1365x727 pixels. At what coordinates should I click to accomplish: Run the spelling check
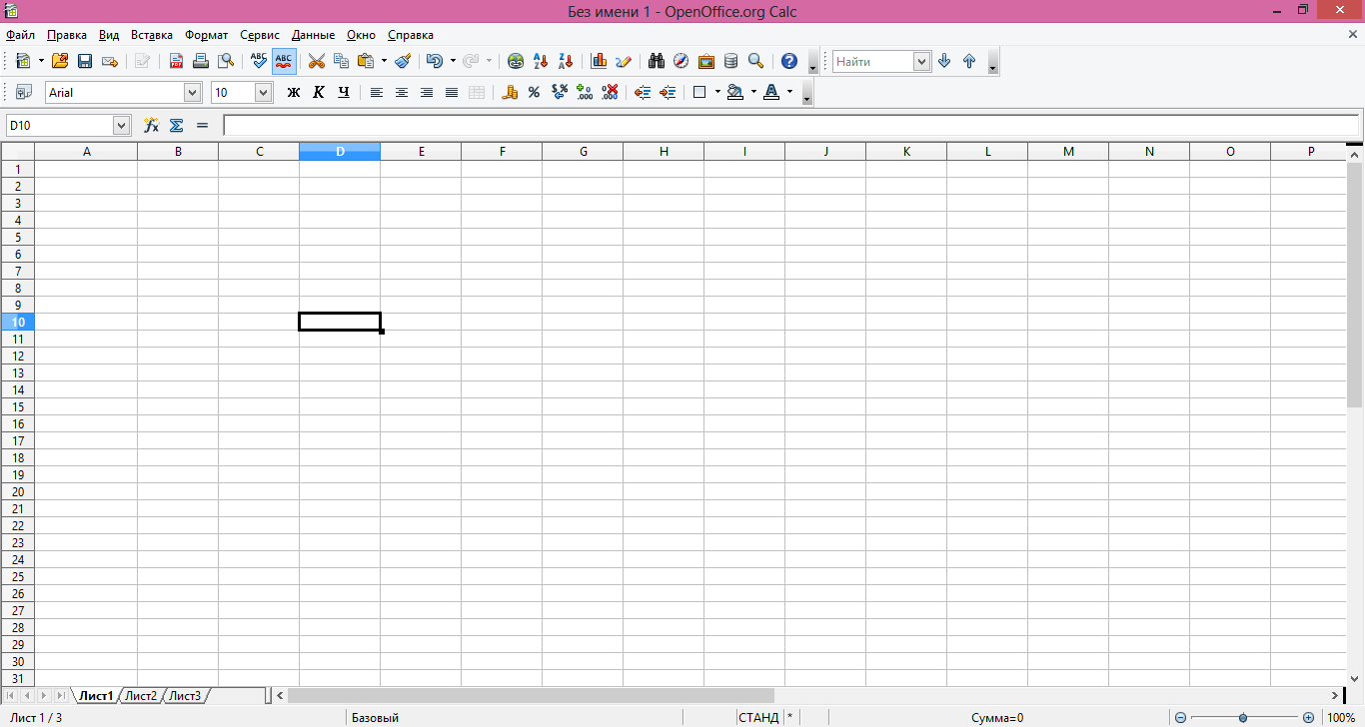(259, 61)
